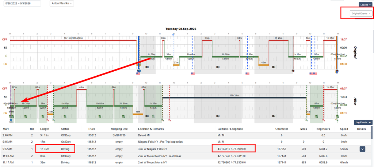This screenshot has width=374, height=167.
Task: Select 1h 58m driving segment in Original graph
Action: pyautogui.click(x=225, y=57)
